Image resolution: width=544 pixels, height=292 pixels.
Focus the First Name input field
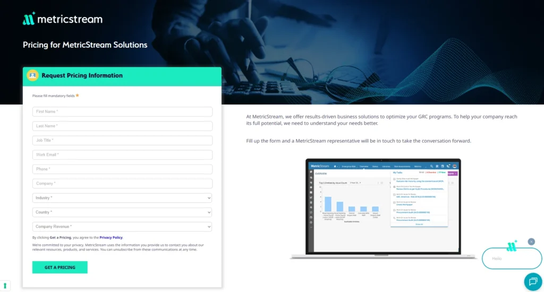point(122,112)
